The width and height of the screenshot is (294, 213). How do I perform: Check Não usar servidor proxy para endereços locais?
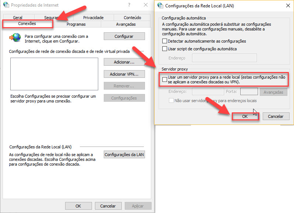(x=171, y=101)
